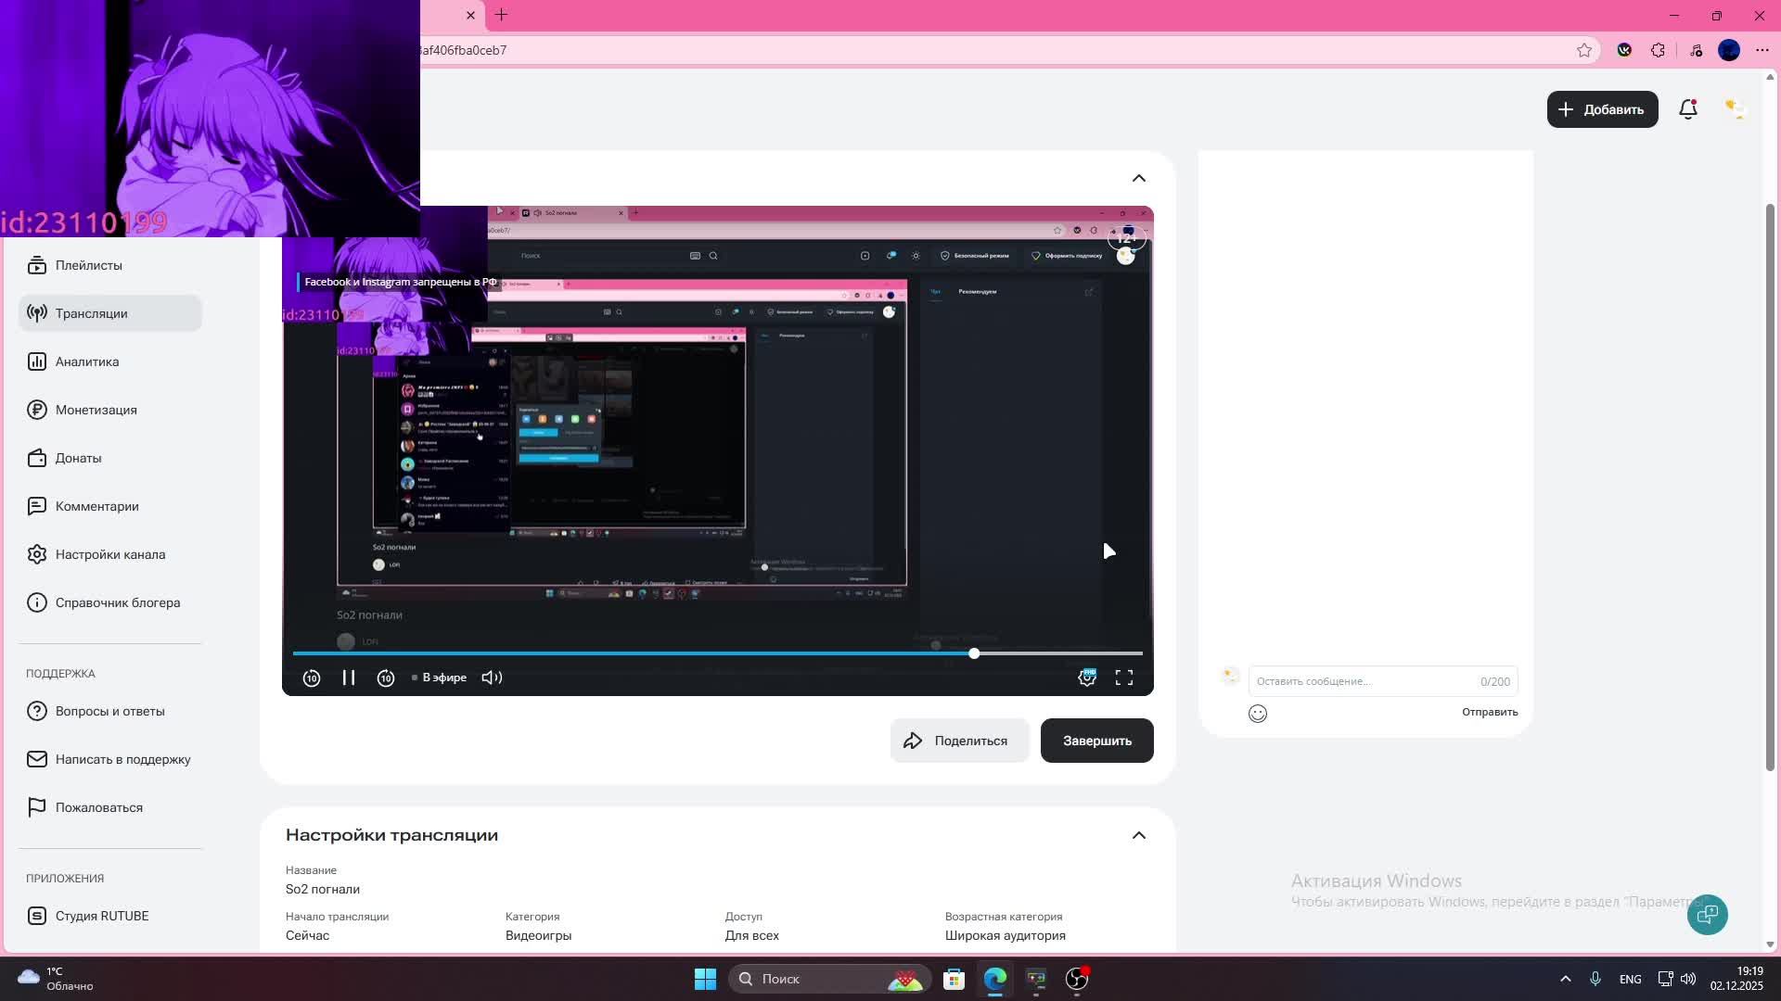This screenshot has height=1001, width=1781.
Task: Open Аналитика in the sidebar
Action: pos(87,361)
